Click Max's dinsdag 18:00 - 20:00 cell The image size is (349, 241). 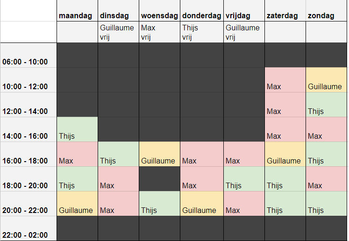(x=118, y=179)
